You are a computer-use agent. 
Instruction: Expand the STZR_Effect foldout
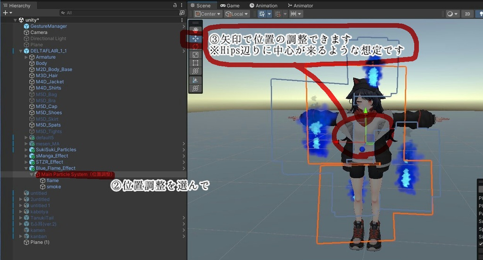(26, 162)
